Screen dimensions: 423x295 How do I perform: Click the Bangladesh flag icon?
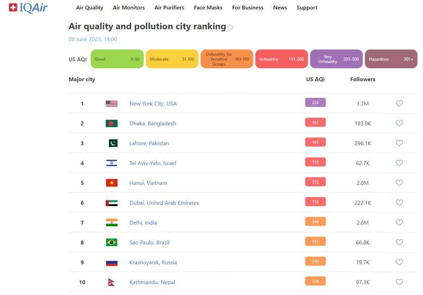(111, 123)
